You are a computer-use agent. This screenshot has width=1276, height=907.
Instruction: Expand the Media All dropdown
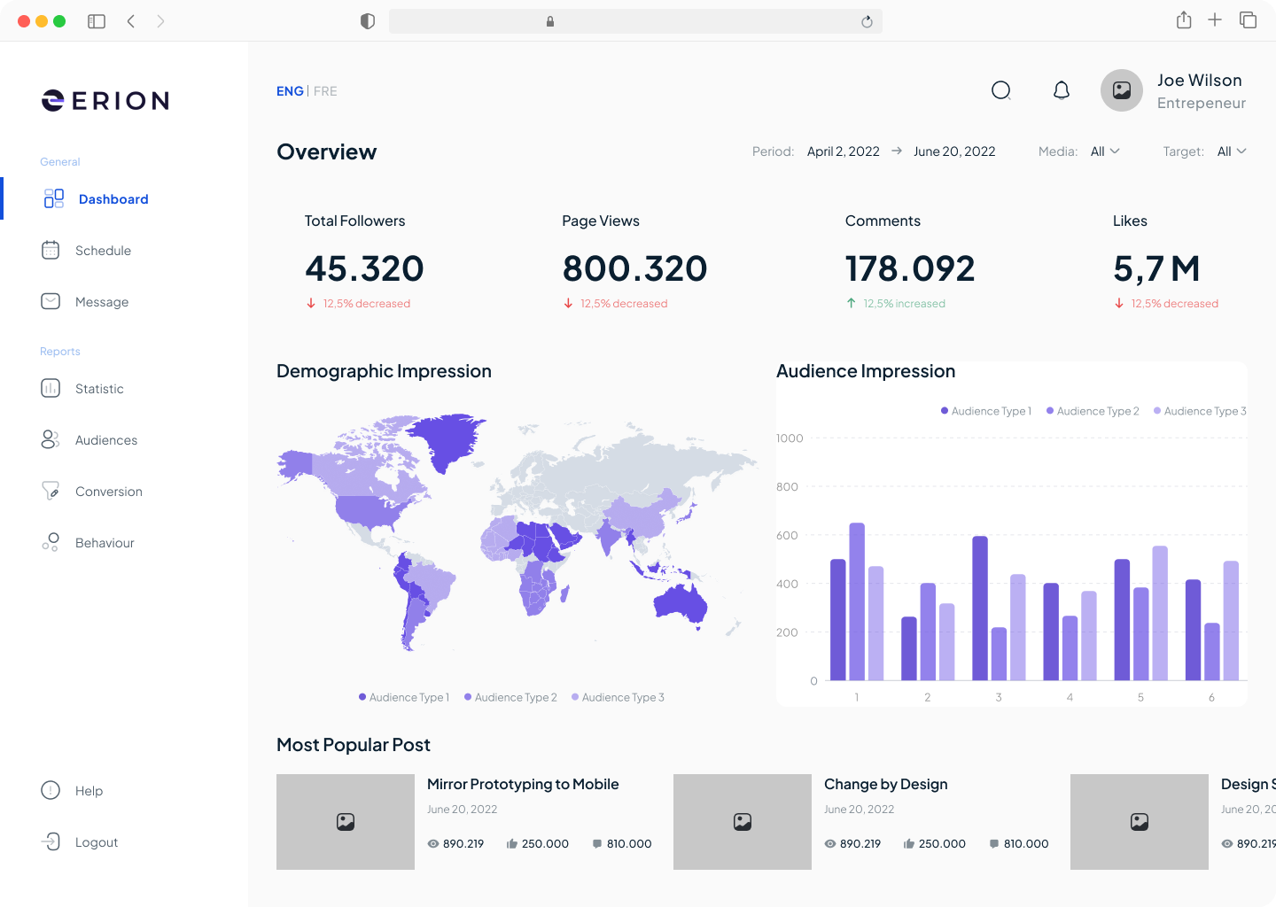point(1105,151)
